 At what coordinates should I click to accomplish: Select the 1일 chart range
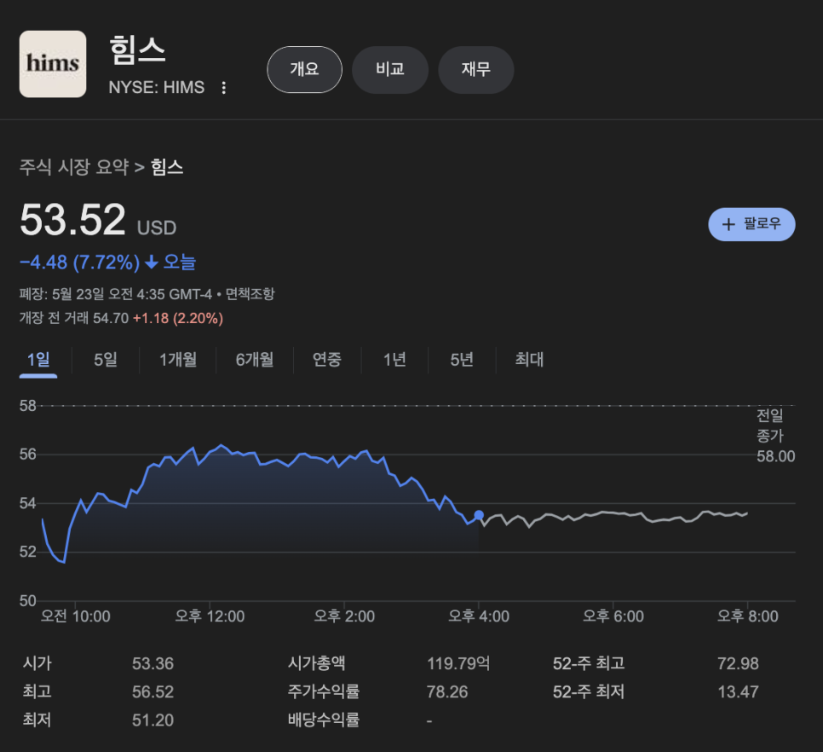click(x=38, y=360)
